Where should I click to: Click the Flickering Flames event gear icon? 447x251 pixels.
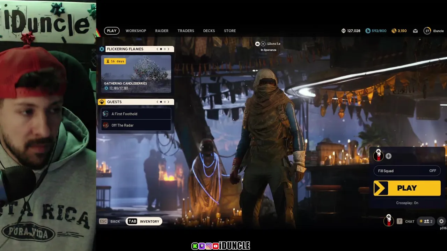tap(102, 49)
